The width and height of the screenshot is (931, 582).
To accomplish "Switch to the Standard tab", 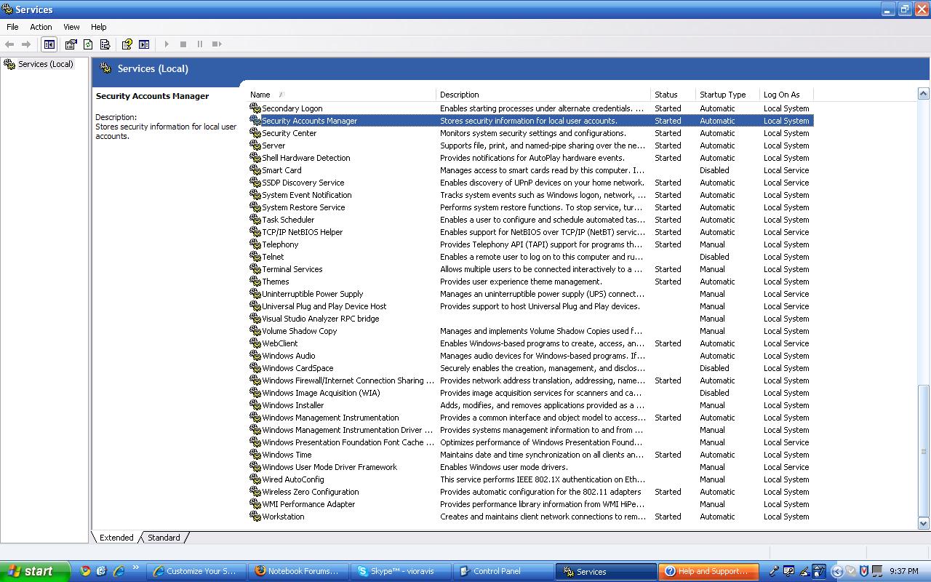I will tap(164, 538).
